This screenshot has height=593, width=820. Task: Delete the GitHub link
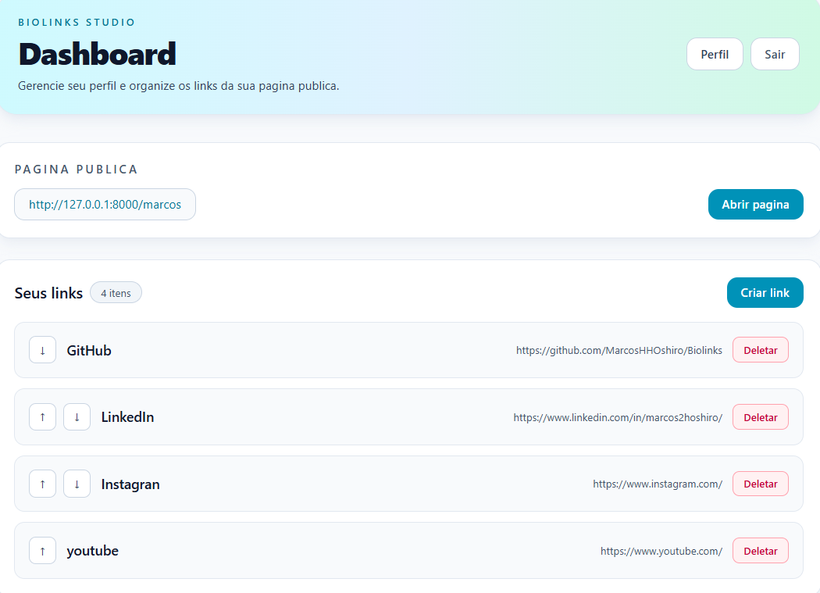pyautogui.click(x=760, y=350)
